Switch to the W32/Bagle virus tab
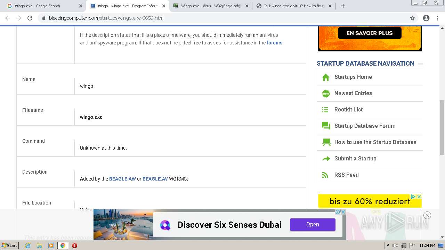The width and height of the screenshot is (445, 250). tap(210, 6)
